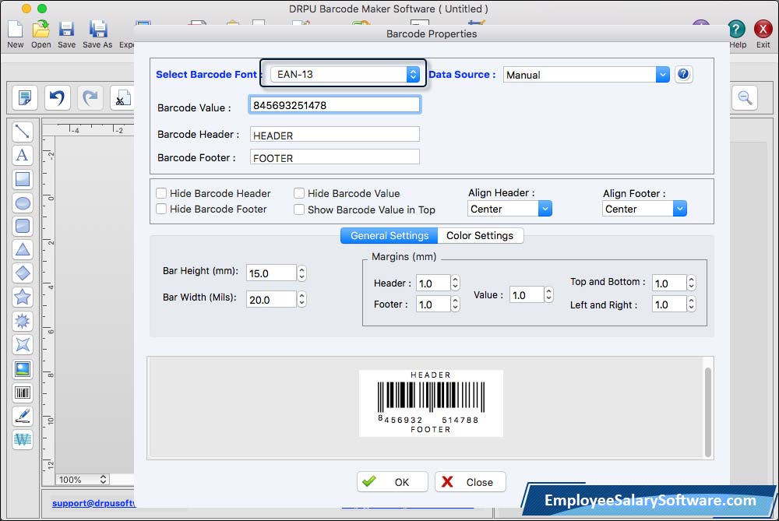Viewport: 779px width, 521px height.
Task: Select the Star shape tool
Action: tap(23, 297)
